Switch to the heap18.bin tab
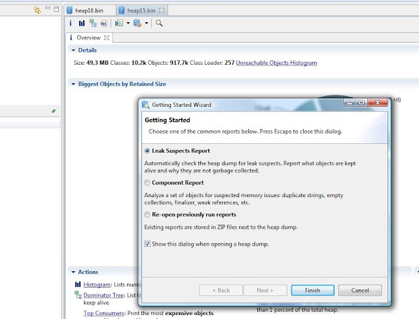The width and height of the screenshot is (419, 319). point(86,10)
